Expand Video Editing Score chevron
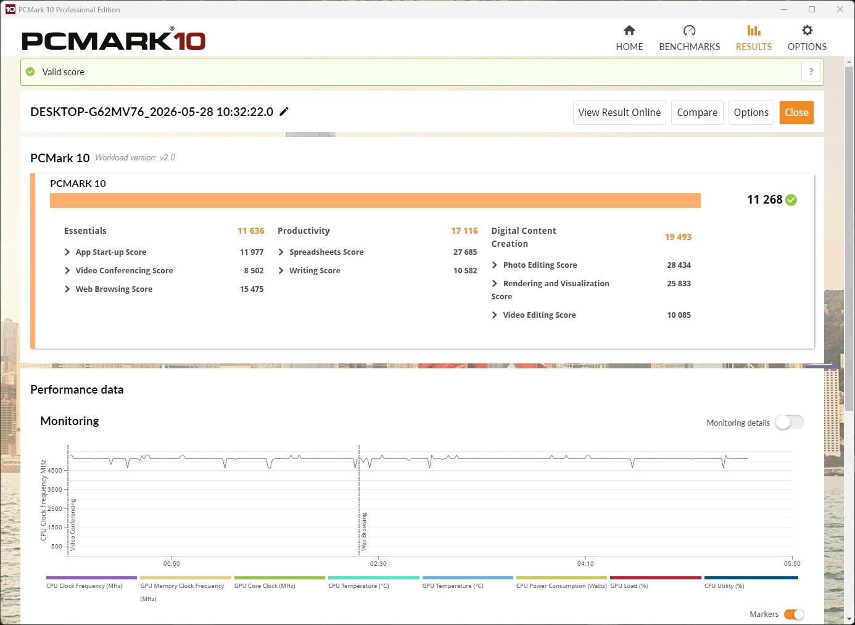Screen dimensions: 855x625 pyautogui.click(x=495, y=315)
